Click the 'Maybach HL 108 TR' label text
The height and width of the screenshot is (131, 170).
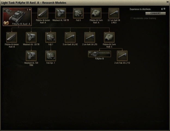[x=60, y=20]
